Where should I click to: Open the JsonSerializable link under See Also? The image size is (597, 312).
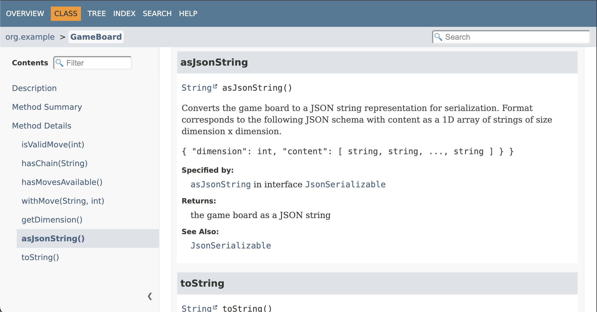point(231,245)
